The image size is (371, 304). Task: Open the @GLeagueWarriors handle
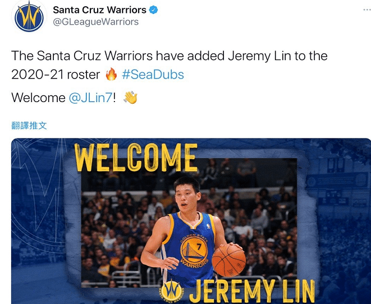pyautogui.click(x=95, y=22)
